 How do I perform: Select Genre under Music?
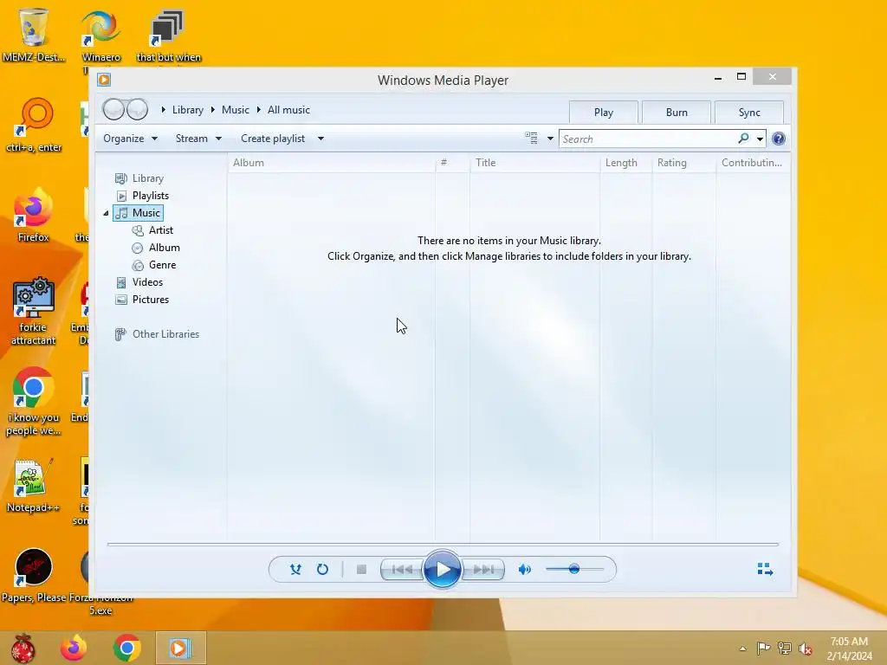coord(154,265)
